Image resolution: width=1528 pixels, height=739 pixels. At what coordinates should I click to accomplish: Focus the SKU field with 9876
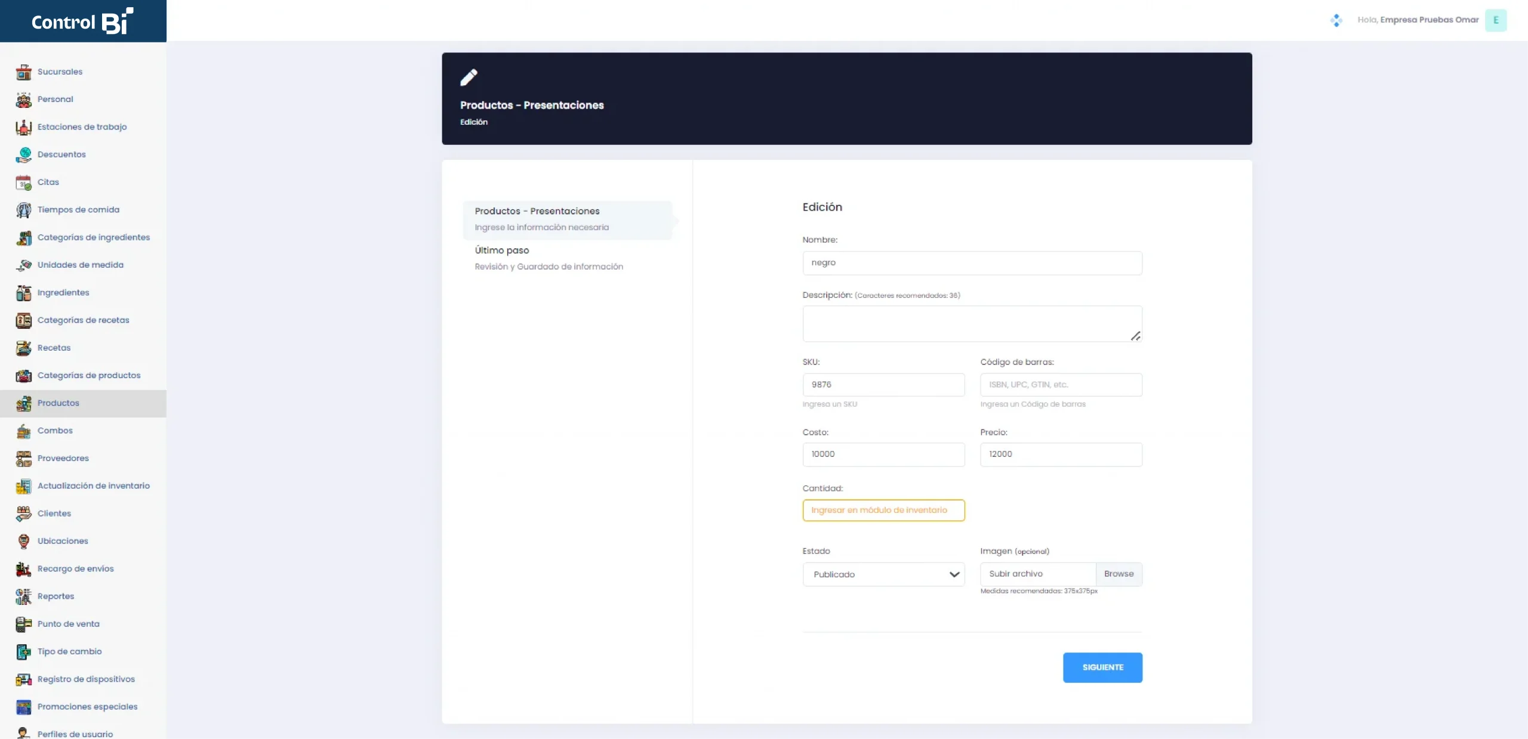tap(883, 385)
